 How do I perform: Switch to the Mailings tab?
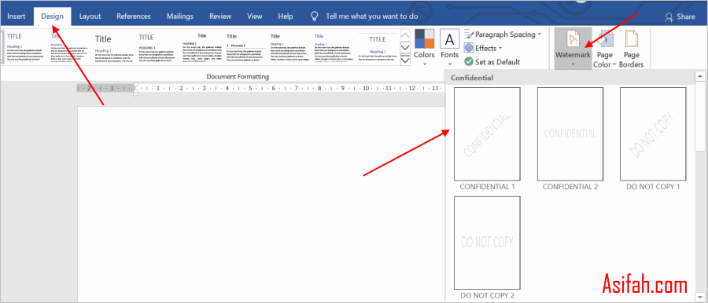click(x=179, y=16)
